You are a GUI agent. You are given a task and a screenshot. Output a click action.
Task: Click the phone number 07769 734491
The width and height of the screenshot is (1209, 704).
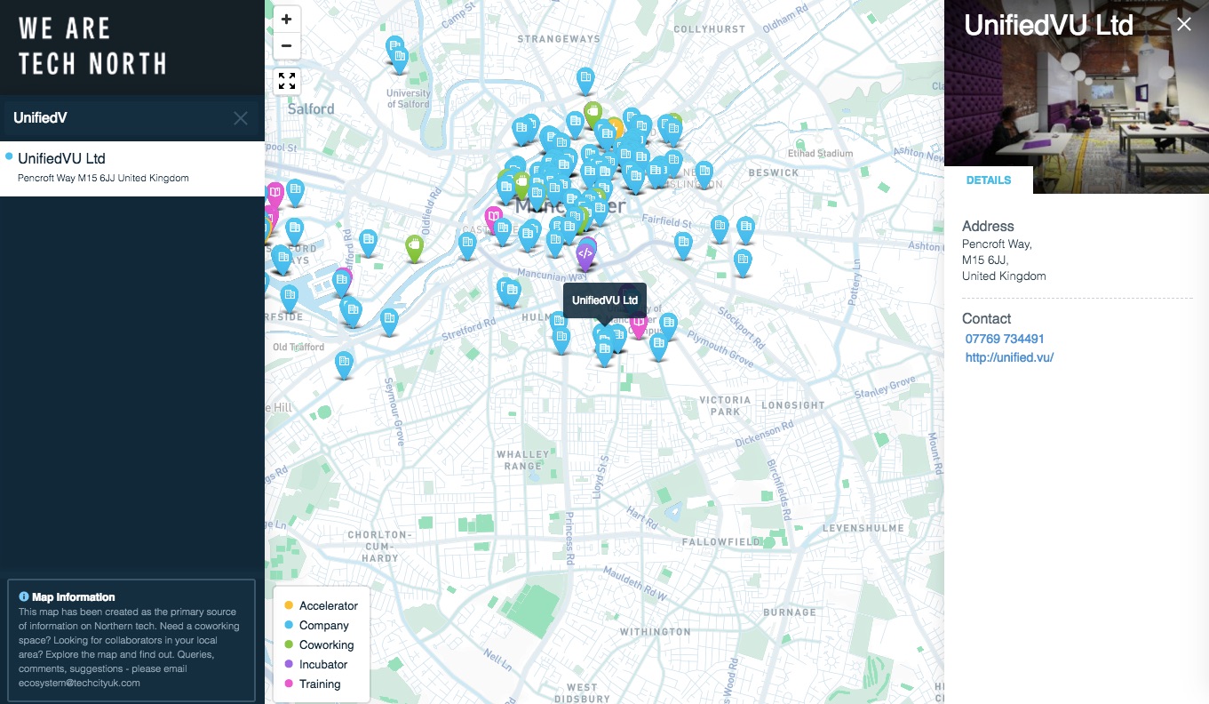click(1005, 339)
